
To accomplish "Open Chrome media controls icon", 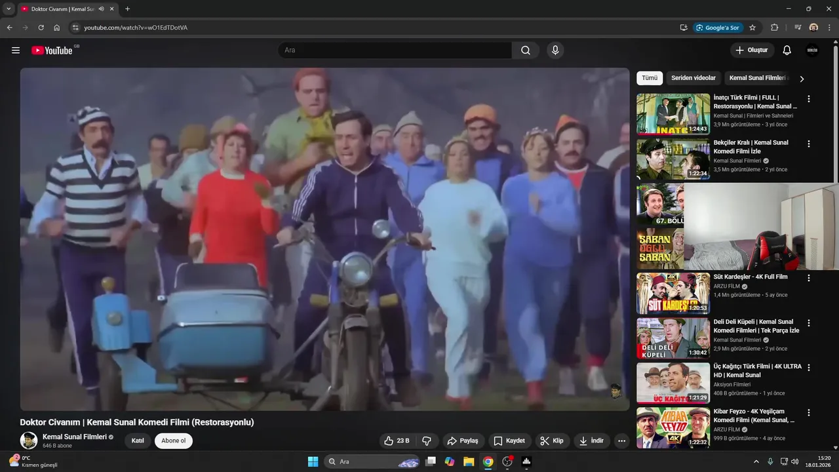I will pyautogui.click(x=798, y=28).
